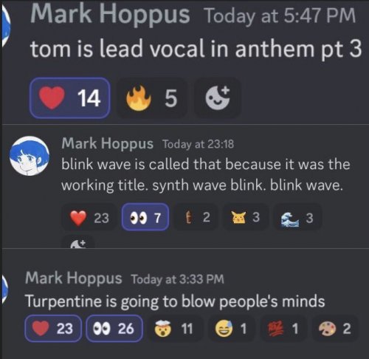
Task: Click the 100 emoji reaction
Action: pyautogui.click(x=283, y=328)
